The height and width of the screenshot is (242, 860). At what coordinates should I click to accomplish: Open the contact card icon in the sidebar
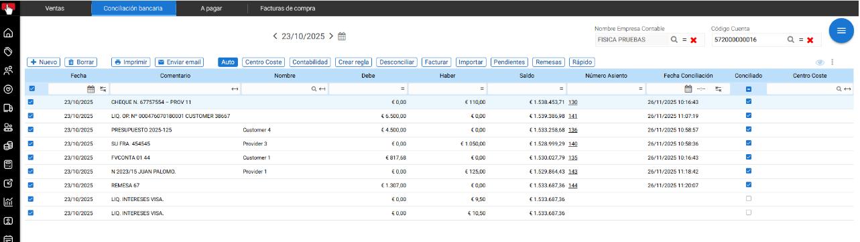(x=9, y=221)
